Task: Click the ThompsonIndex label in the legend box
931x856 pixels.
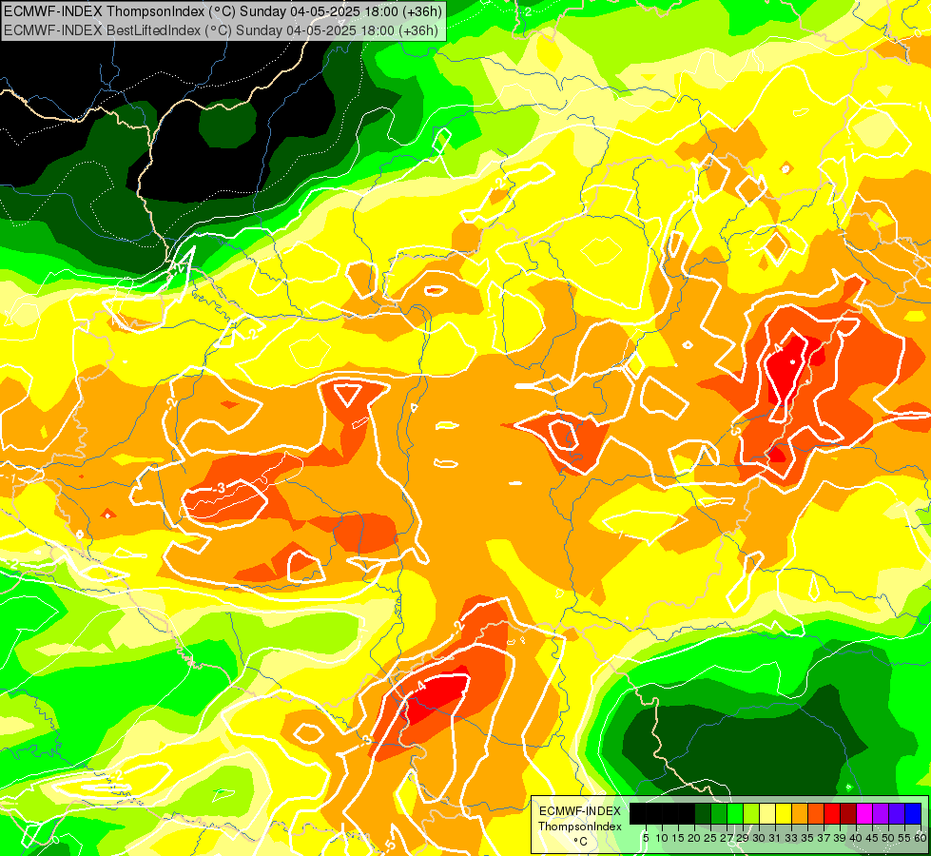Action: coord(580,827)
